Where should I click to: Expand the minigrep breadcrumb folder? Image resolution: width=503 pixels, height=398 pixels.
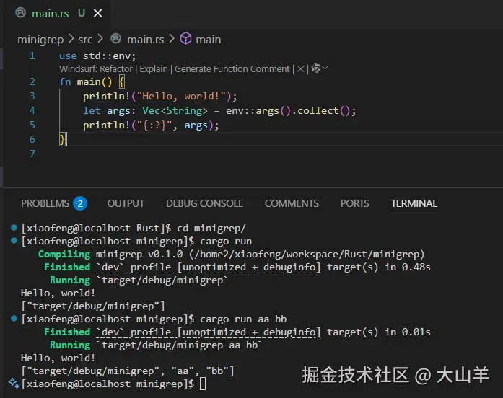pos(40,39)
